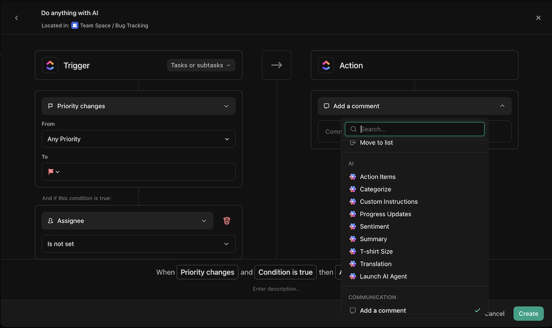This screenshot has height=328, width=552.
Task: Click the Cancel button
Action: click(x=494, y=313)
